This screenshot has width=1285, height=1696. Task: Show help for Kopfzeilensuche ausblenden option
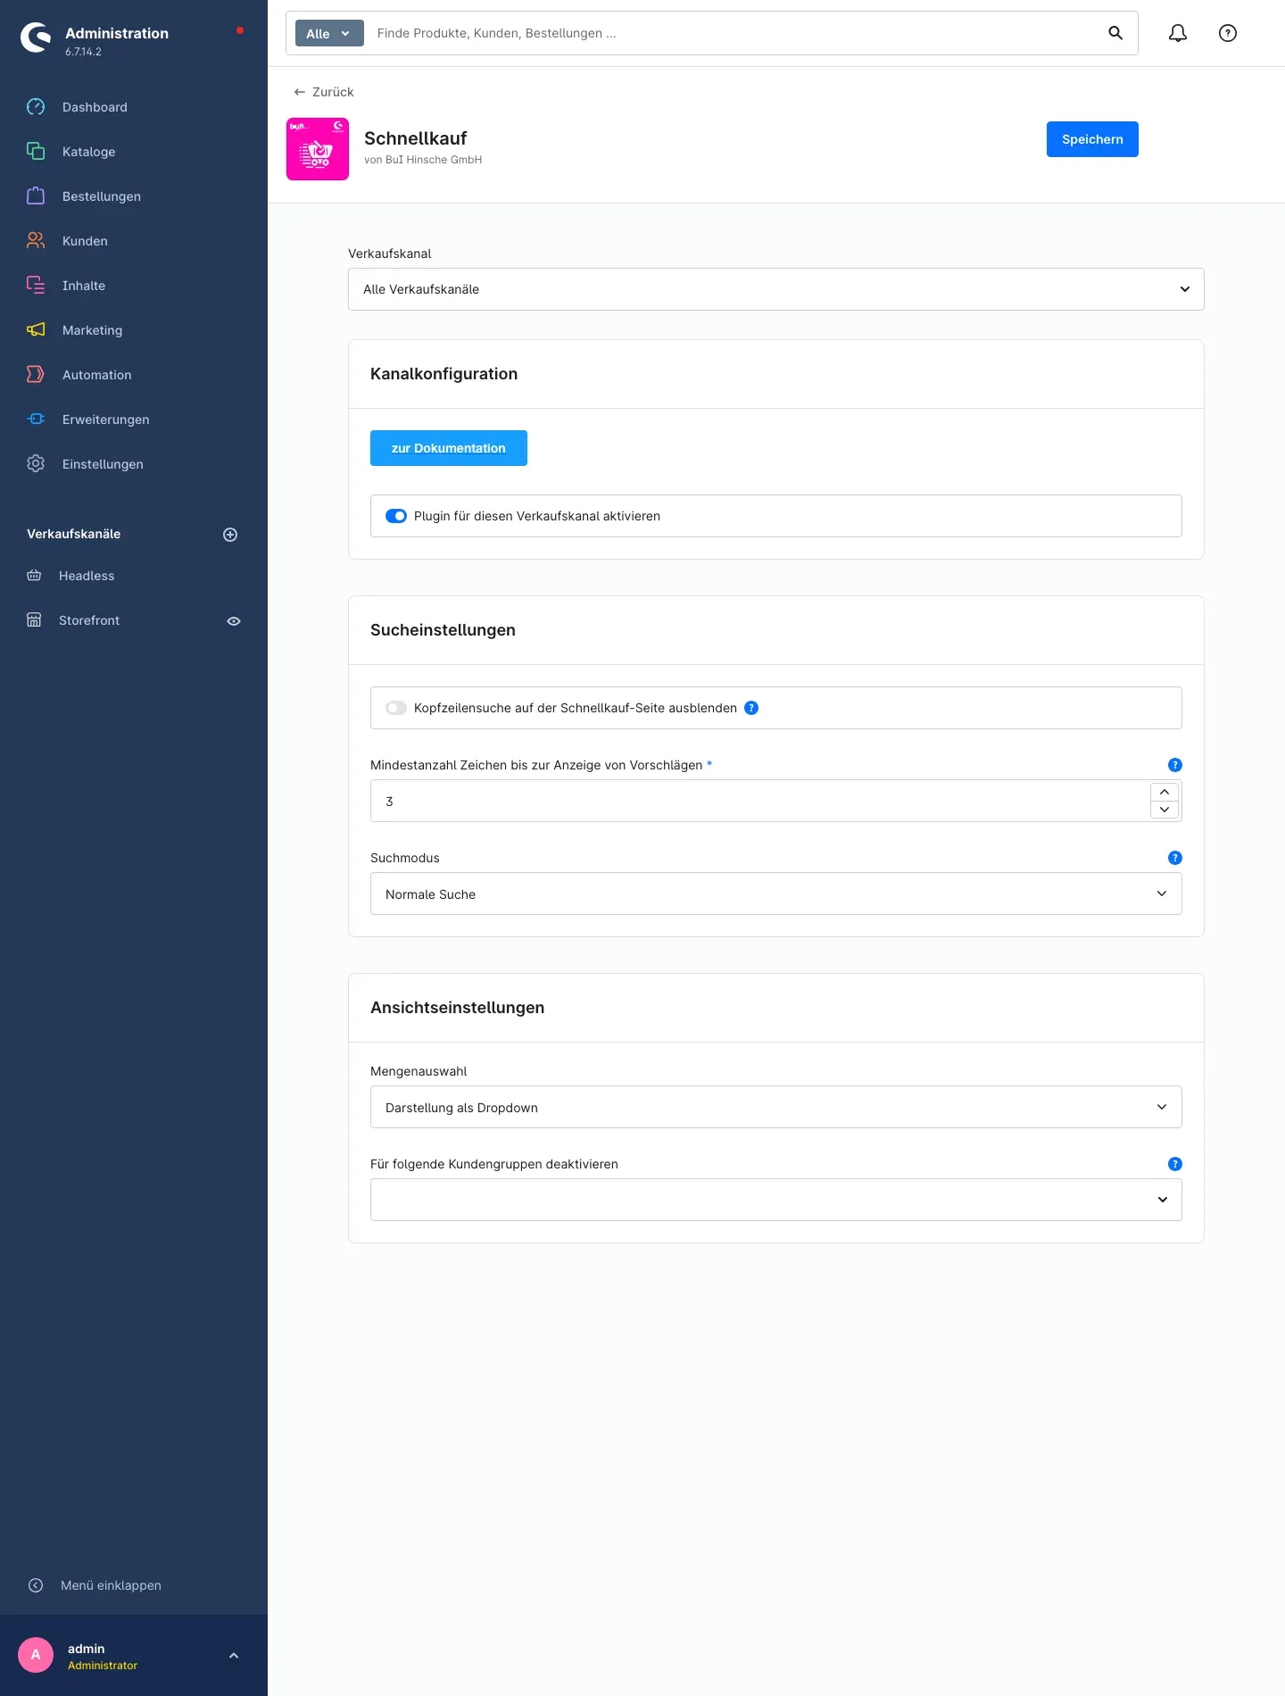(751, 708)
